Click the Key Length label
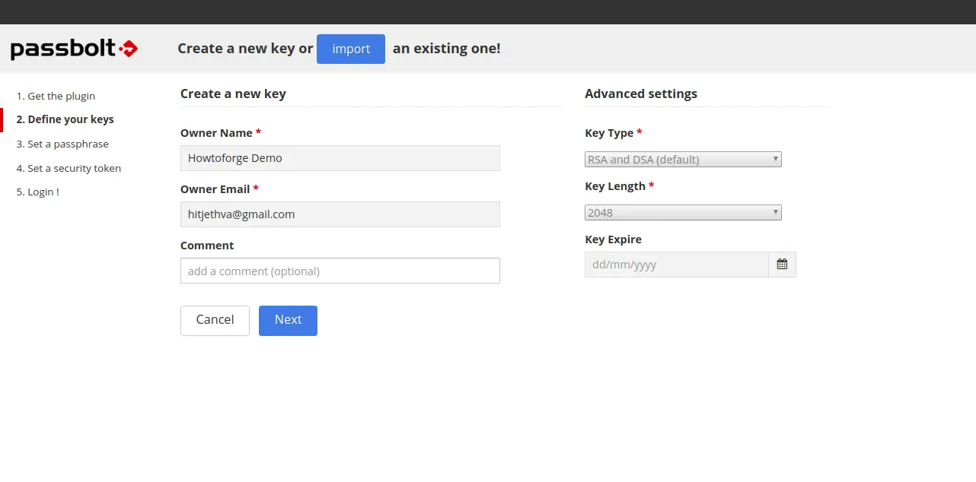The width and height of the screenshot is (976, 482). pyautogui.click(x=614, y=186)
